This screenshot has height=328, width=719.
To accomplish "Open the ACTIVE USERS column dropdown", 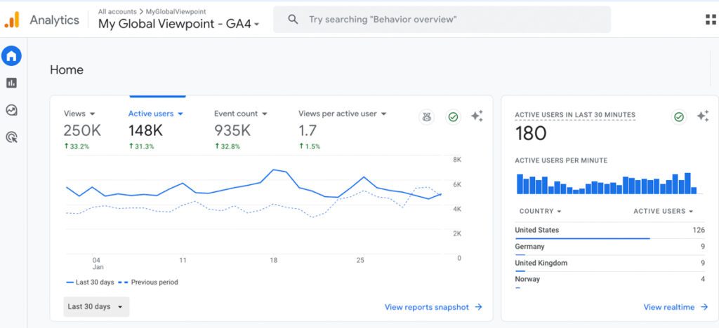I will tap(663, 212).
